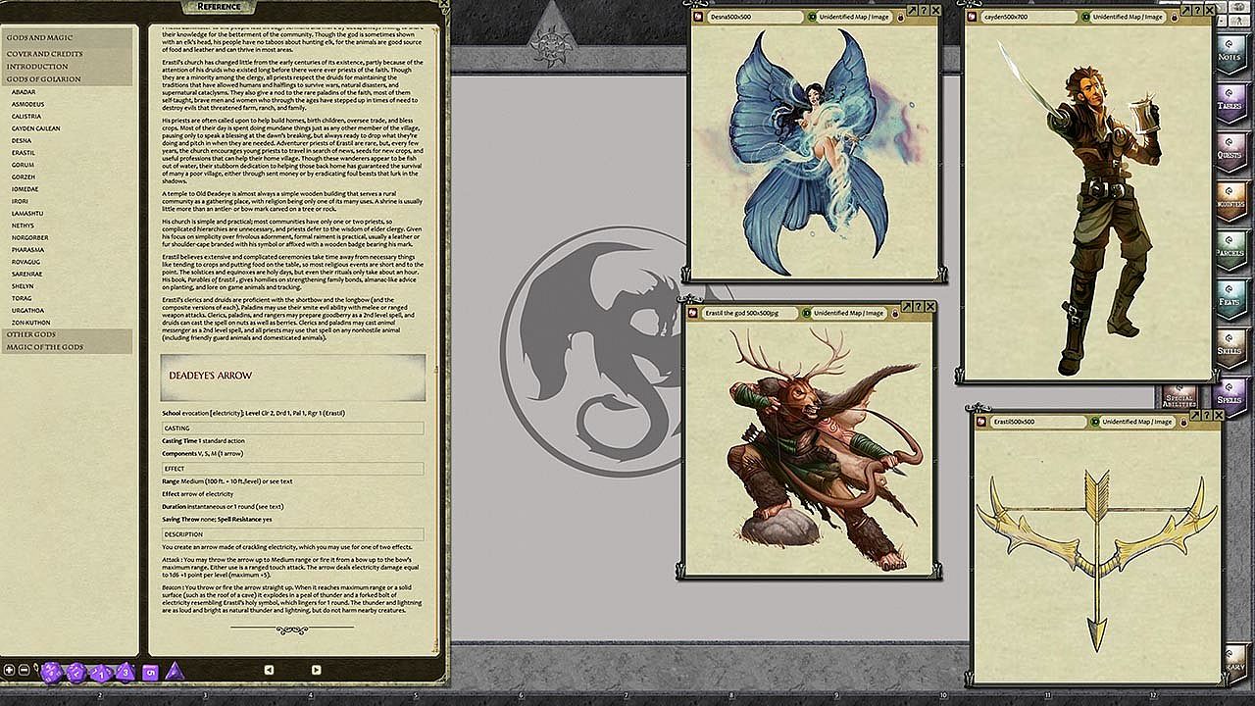Toggle the lock on cayden500x700 image
The image size is (1255, 706).
pos(1174,17)
